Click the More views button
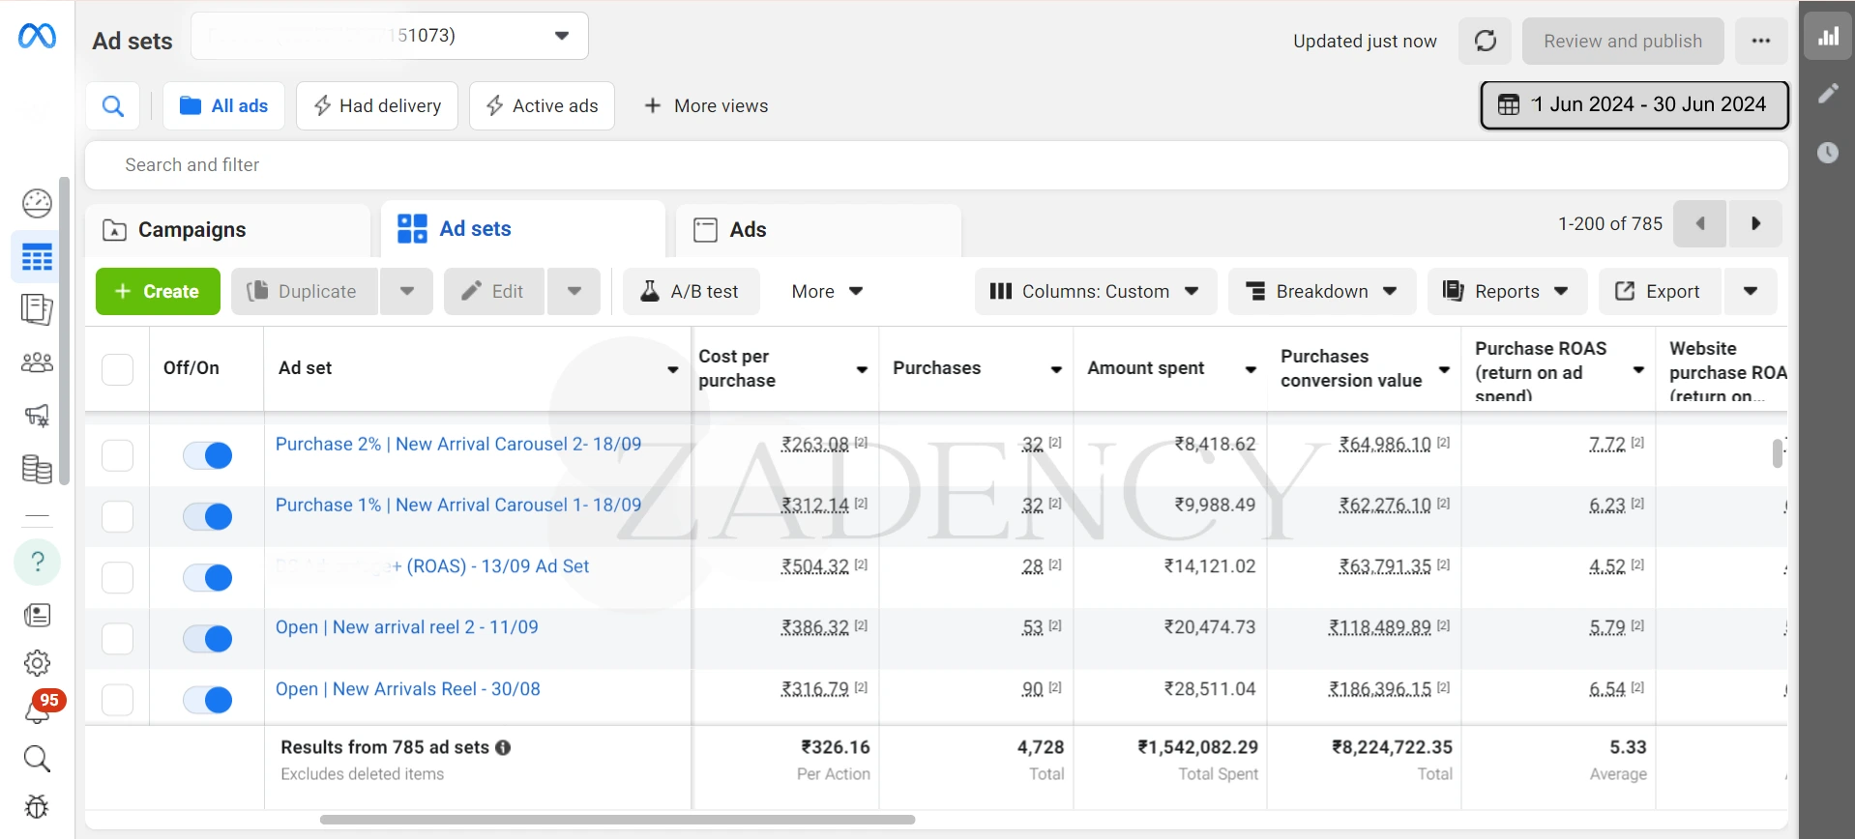Screen dimensions: 1855x839 coord(706,105)
